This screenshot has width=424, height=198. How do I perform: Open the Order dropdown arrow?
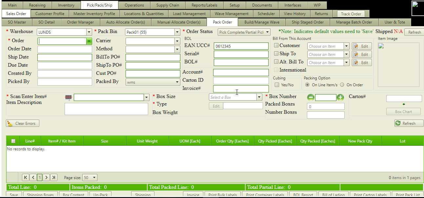pyautogui.click(x=89, y=41)
